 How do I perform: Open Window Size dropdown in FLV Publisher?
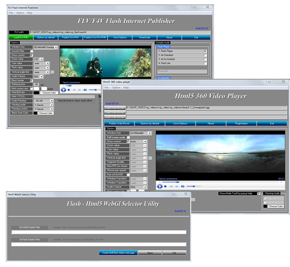(56, 47)
